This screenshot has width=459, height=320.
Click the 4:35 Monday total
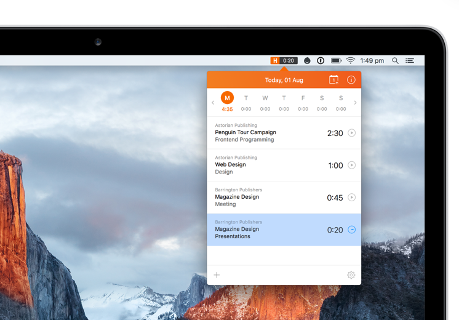[227, 109]
